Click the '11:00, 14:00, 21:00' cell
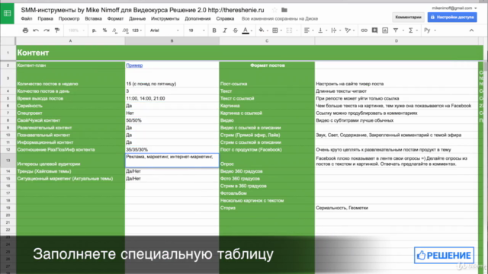The height and width of the screenshot is (274, 488). (x=172, y=98)
